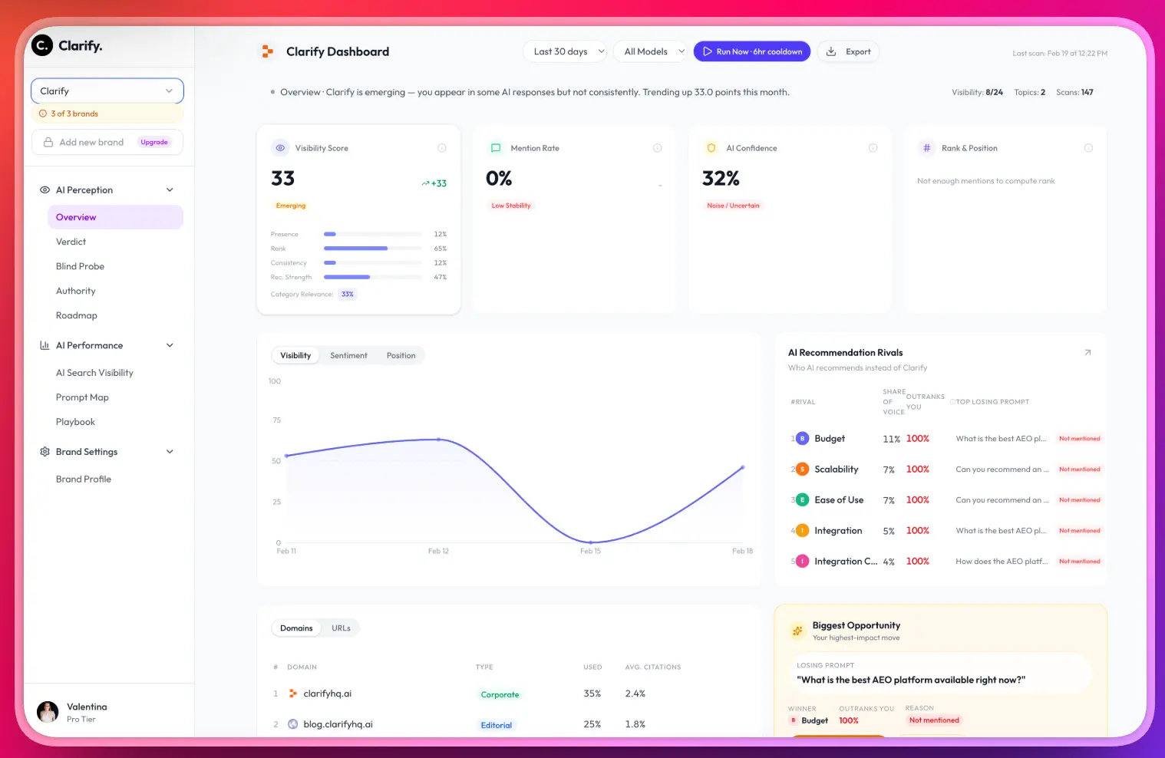Click the AI Confidence shield icon
Screen dimensions: 1165x758
click(711, 148)
